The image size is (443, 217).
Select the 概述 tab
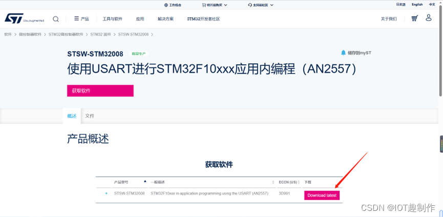pos(72,116)
